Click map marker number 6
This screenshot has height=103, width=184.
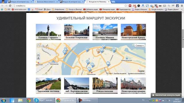click(x=114, y=50)
